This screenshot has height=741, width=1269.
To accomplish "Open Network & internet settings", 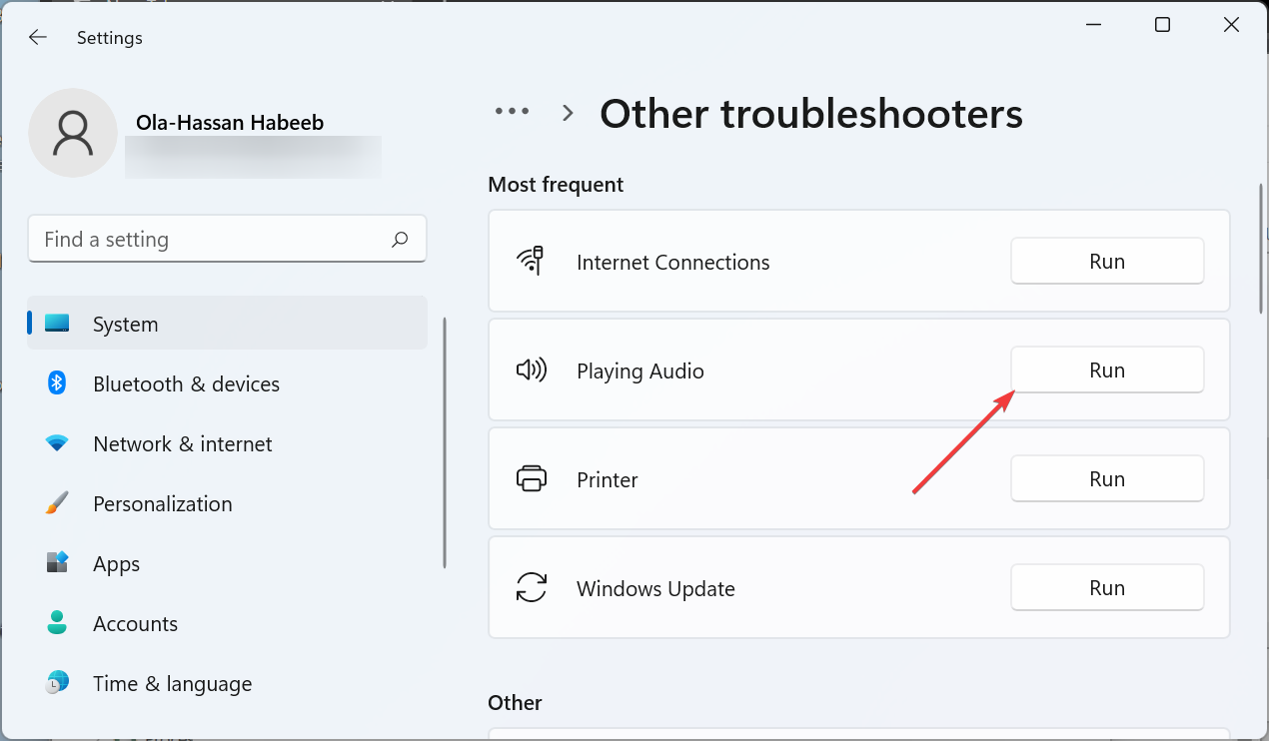I will 227,443.
